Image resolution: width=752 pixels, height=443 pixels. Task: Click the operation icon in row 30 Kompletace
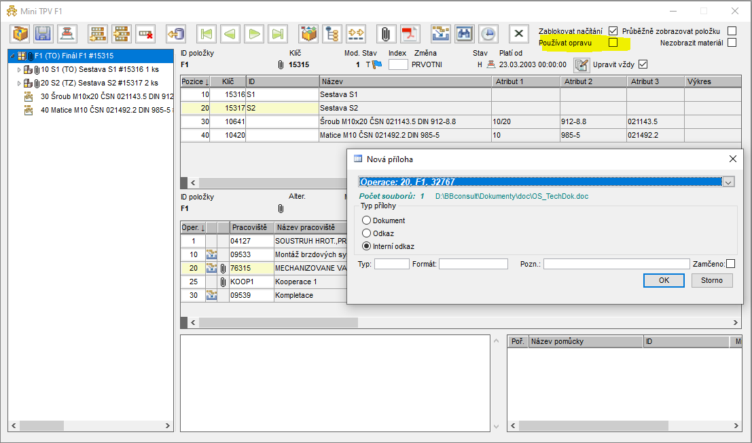click(211, 295)
